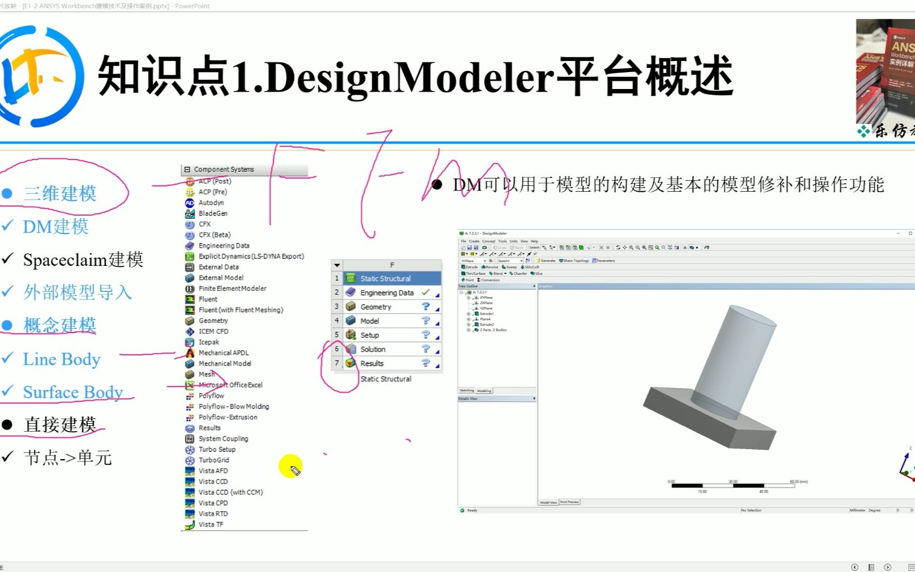Select the Static Structural cell in system F
Screen dimensions: 915x572
coord(392,278)
